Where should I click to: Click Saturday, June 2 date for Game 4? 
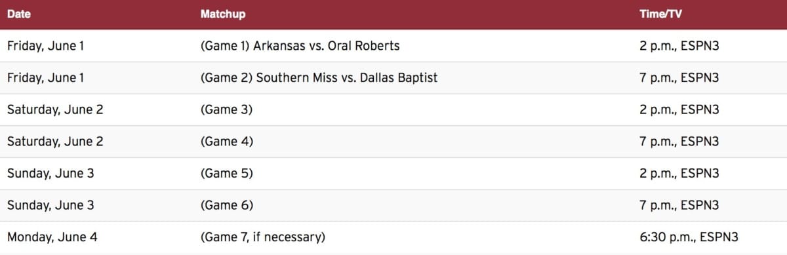pyautogui.click(x=55, y=142)
